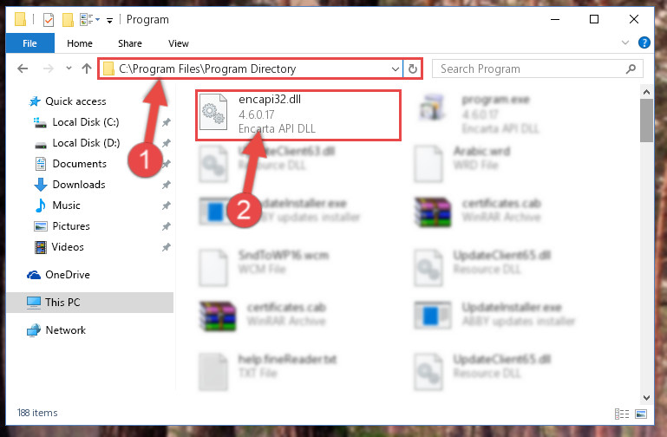Switch to details view in status bar
Screen dimensions: 667x437
(x=622, y=414)
